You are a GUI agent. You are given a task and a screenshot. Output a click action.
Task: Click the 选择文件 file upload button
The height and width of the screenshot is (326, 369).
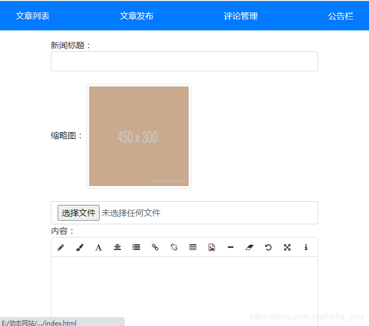pos(79,213)
